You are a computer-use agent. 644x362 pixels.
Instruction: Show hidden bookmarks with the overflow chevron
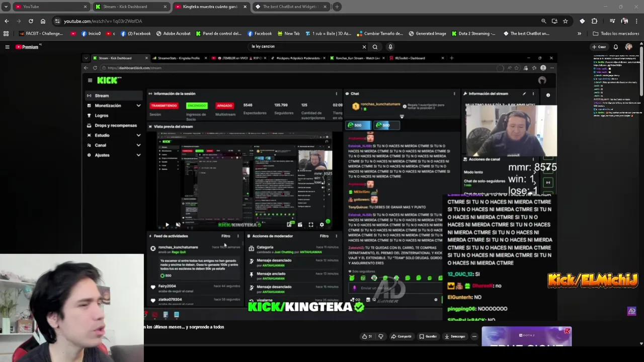579,34
